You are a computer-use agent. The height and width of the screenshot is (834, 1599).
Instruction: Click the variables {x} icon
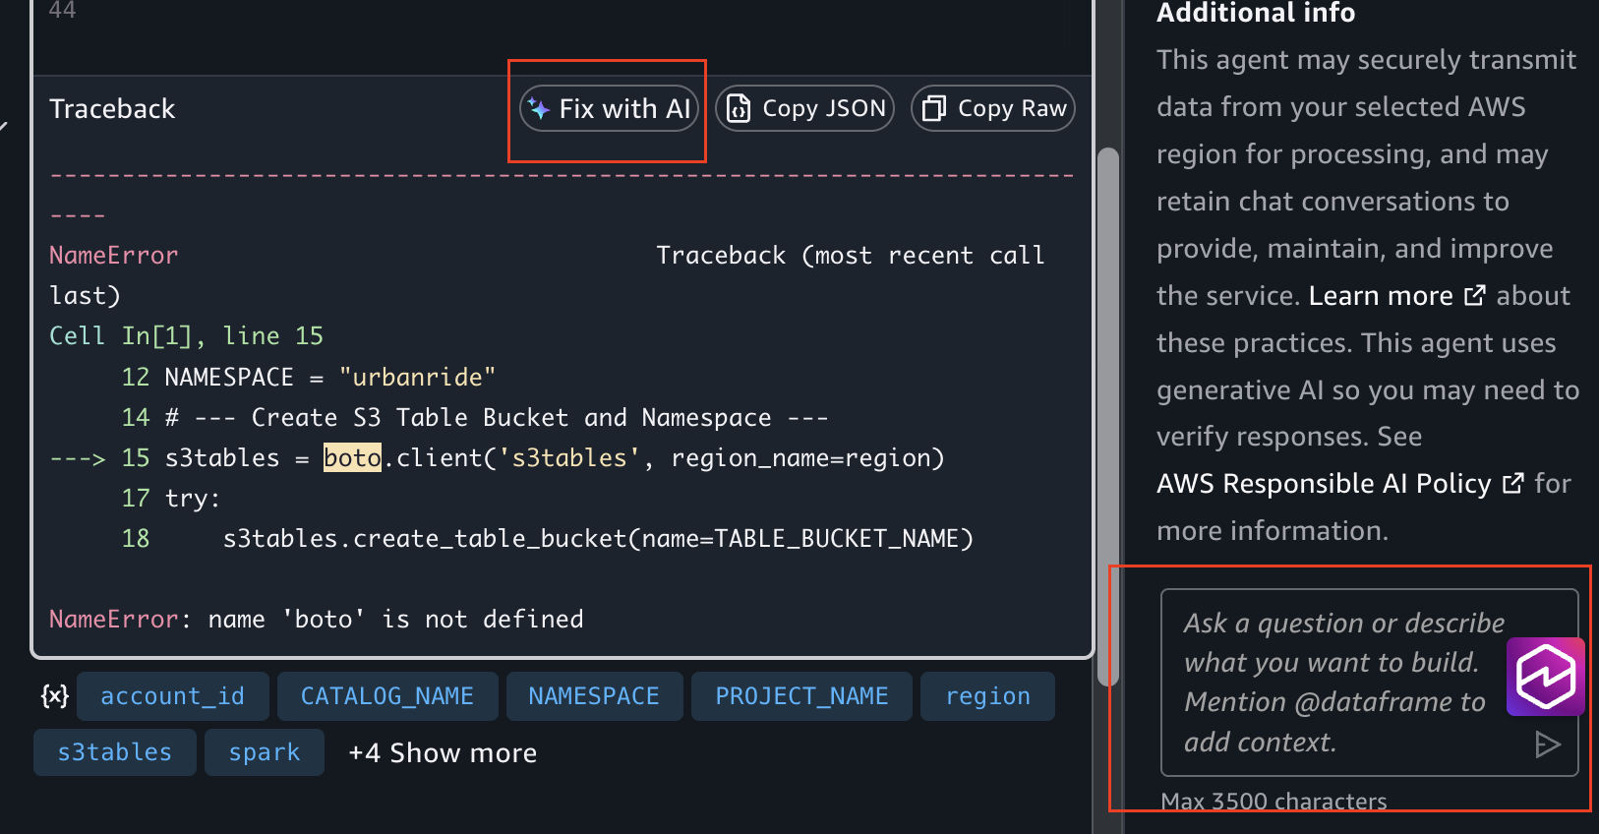point(54,696)
